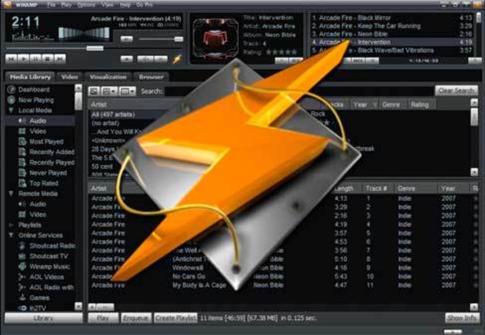Skip to the next track
Viewport: 485px width, 335px height.
coord(60,59)
